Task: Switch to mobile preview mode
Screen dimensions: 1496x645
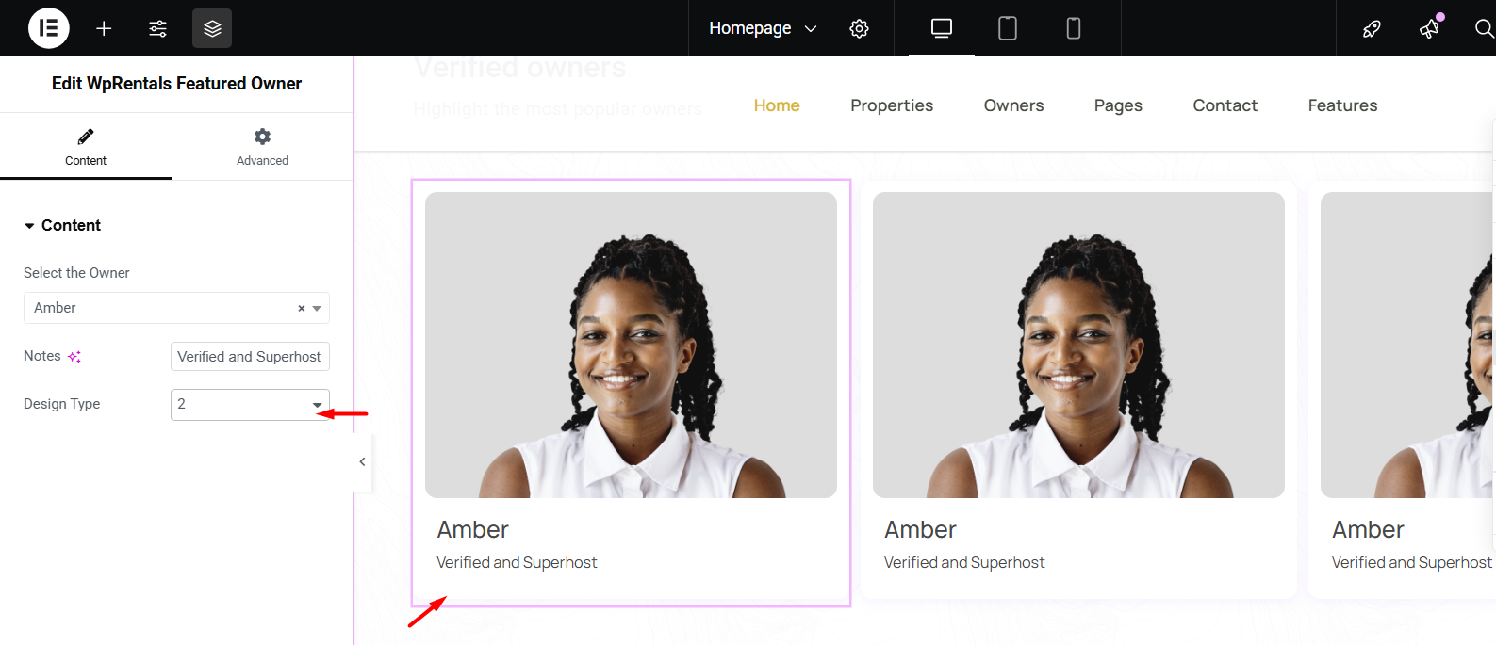Action: (1073, 28)
